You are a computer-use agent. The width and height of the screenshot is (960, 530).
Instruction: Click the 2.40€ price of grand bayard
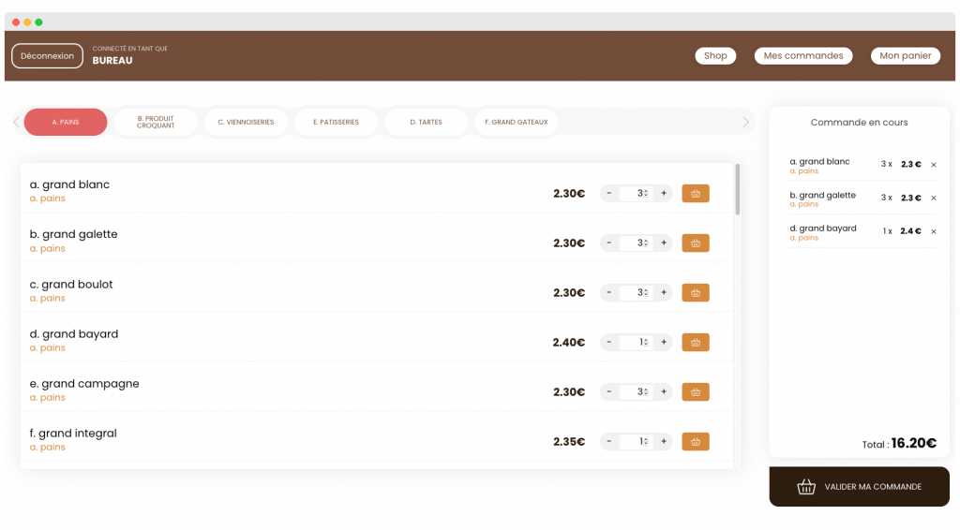click(569, 343)
